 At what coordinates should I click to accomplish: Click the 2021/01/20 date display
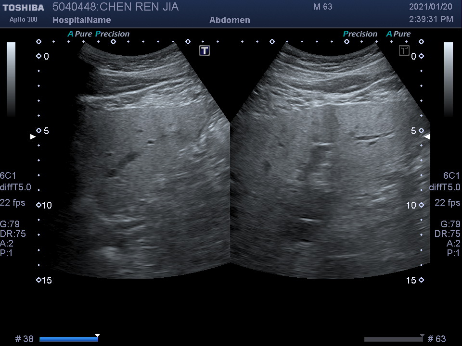coord(431,7)
